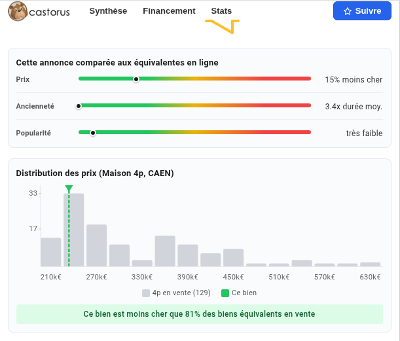Select the Stats tab
Viewport: 400px width, 341px height.
pyautogui.click(x=221, y=11)
